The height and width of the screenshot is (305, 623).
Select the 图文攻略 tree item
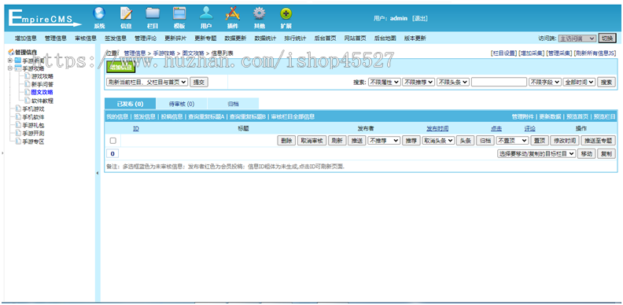pos(42,92)
